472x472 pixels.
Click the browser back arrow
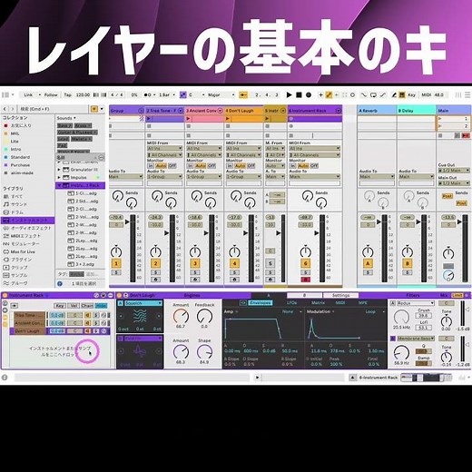[5, 109]
